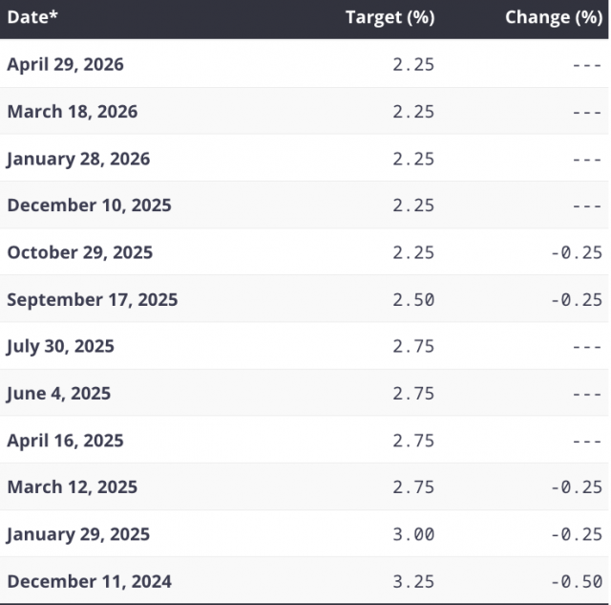Select the March 18, 2026 row date
This screenshot has height=605, width=611.
click(73, 112)
